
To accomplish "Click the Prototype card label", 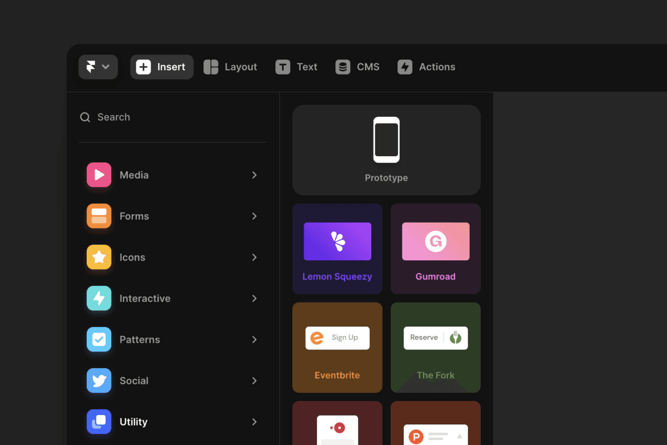I will tap(386, 178).
